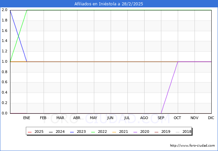The image size is (218, 151).
Task: Click the 0.4 y-axis value
Action: point(4,93)
